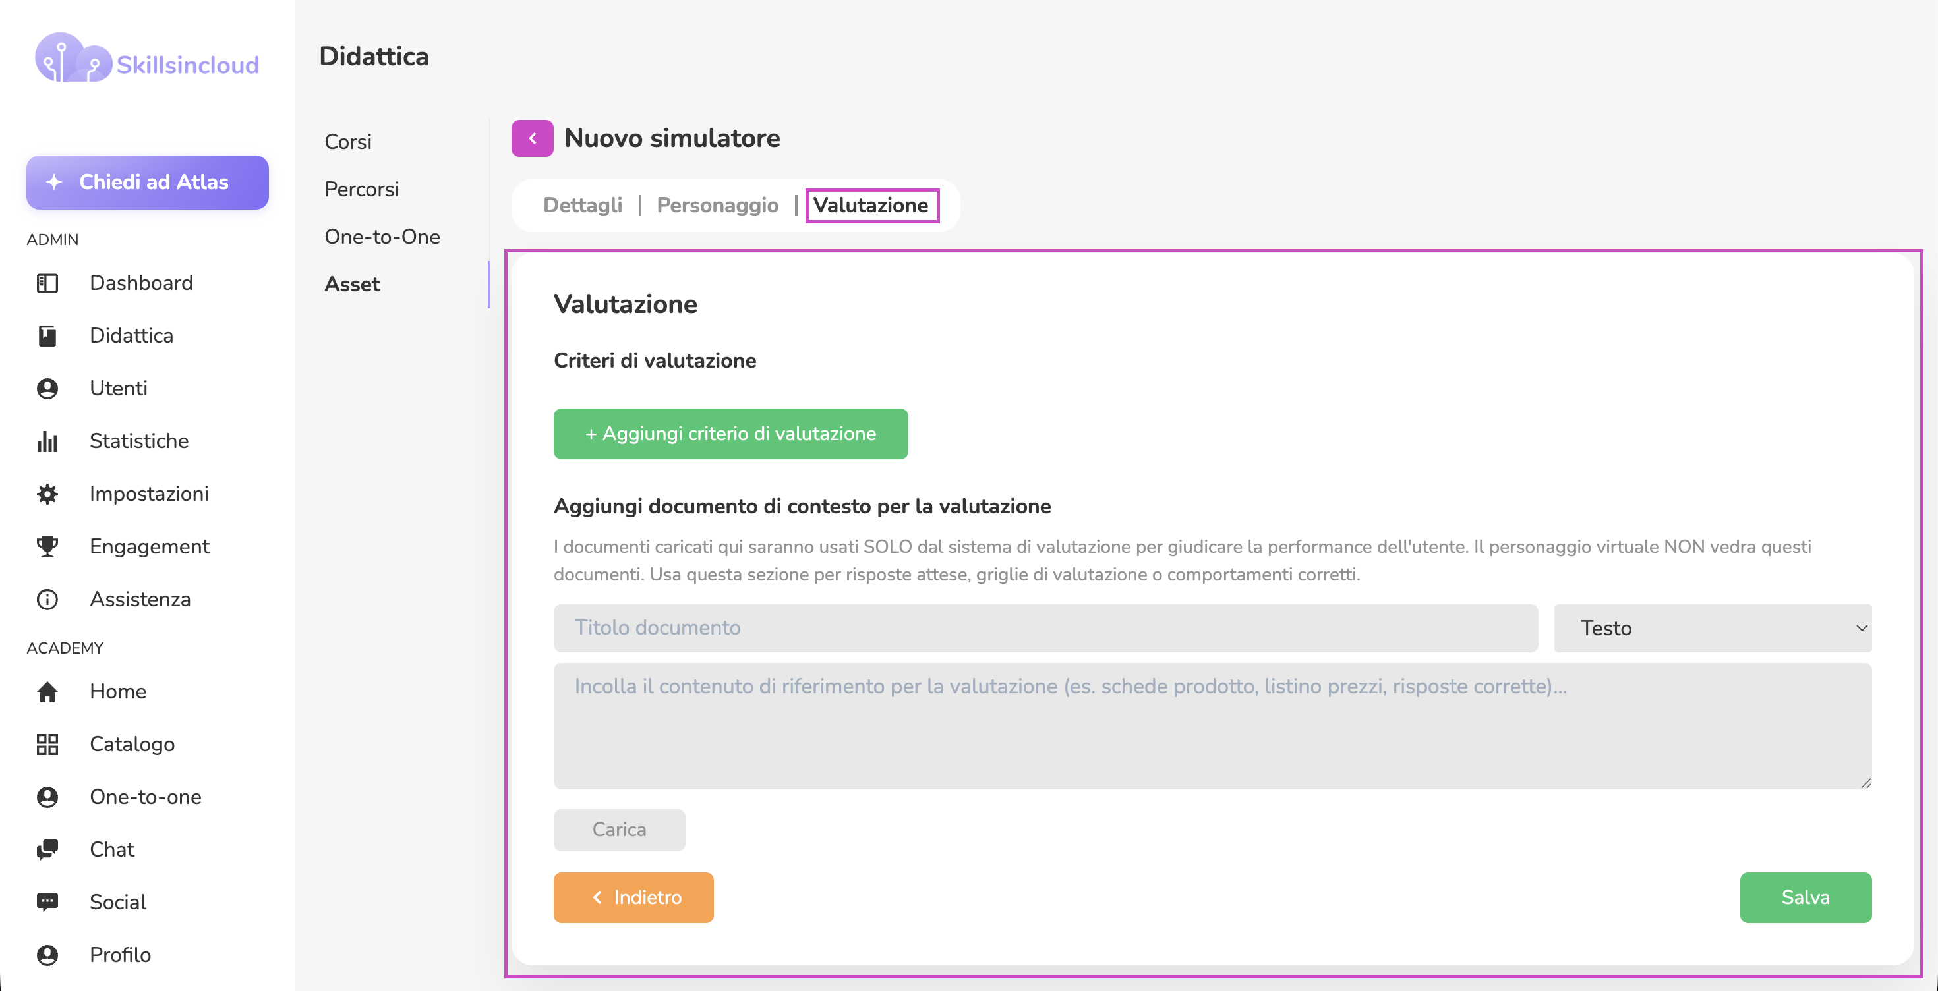Grab the textarea resize handle
This screenshot has height=991, width=1938.
click(1865, 783)
